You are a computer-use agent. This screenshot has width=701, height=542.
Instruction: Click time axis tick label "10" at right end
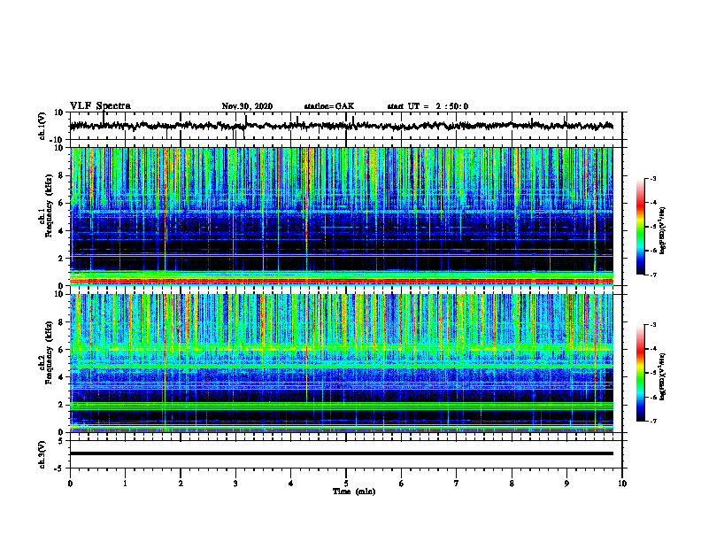click(x=622, y=484)
